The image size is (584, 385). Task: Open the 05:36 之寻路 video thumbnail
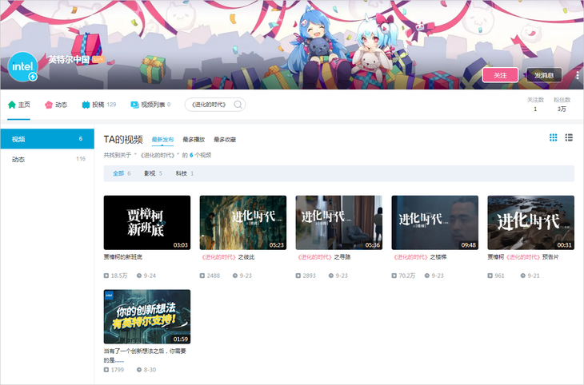click(339, 222)
